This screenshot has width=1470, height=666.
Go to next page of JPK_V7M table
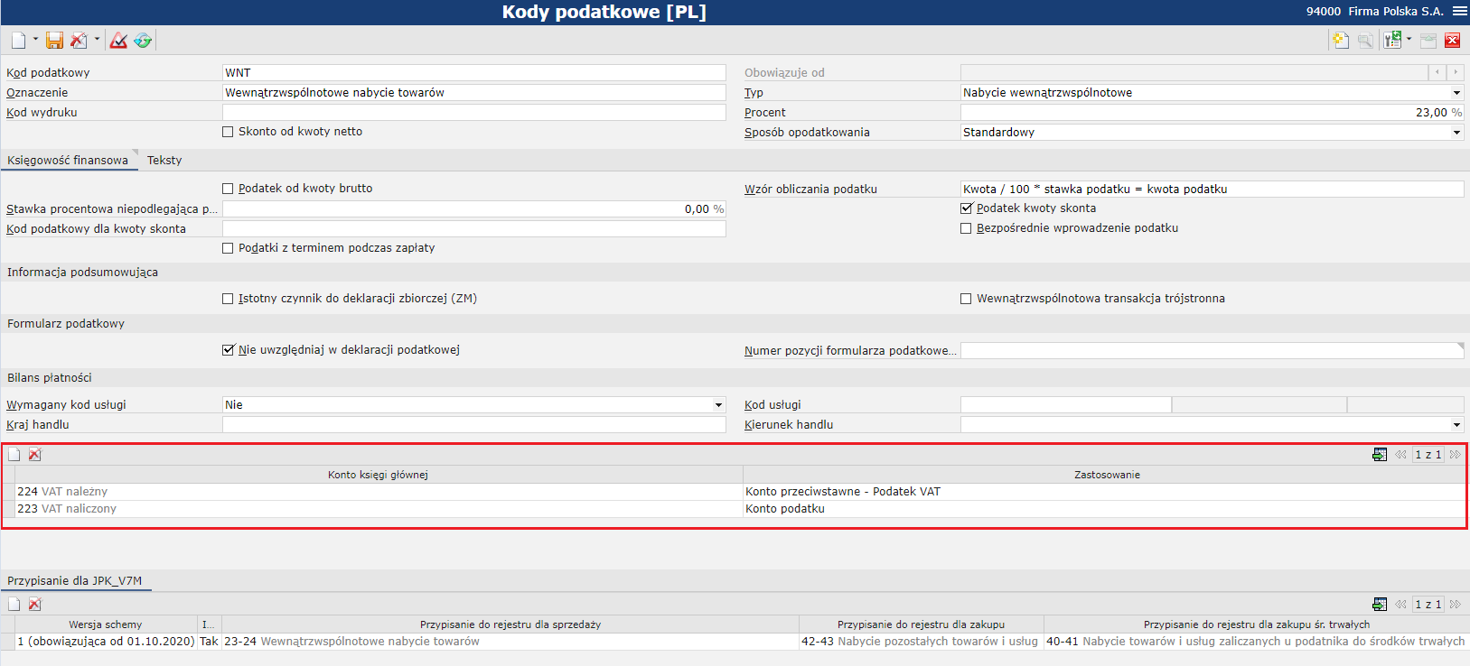(x=1455, y=604)
